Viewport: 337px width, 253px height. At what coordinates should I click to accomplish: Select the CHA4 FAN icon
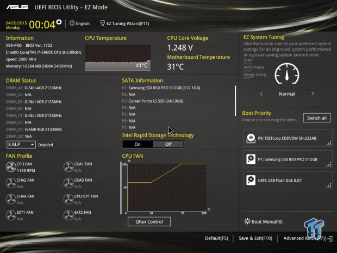(x=11, y=199)
